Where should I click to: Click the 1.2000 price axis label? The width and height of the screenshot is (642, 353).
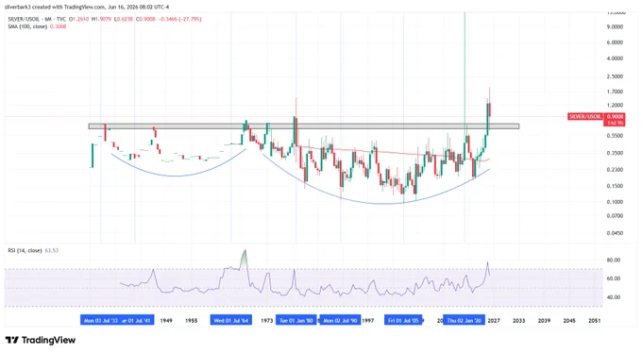[615, 106]
